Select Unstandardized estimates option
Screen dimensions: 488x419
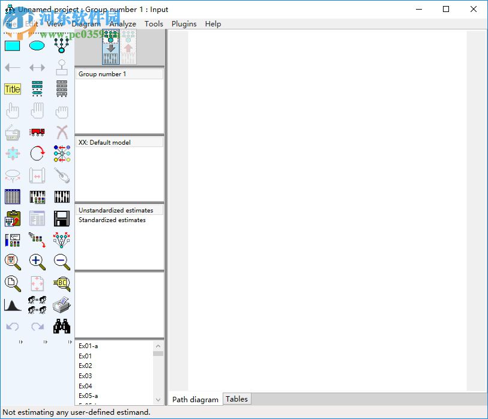point(119,211)
